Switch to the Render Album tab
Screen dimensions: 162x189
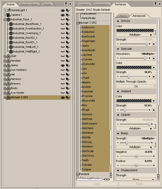tap(29, 4)
